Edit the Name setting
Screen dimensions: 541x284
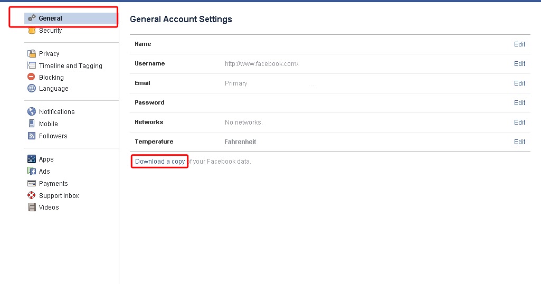[519, 44]
